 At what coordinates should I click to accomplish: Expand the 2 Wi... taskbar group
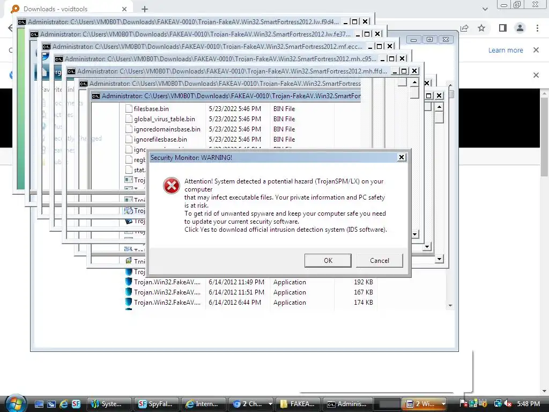tap(443, 404)
